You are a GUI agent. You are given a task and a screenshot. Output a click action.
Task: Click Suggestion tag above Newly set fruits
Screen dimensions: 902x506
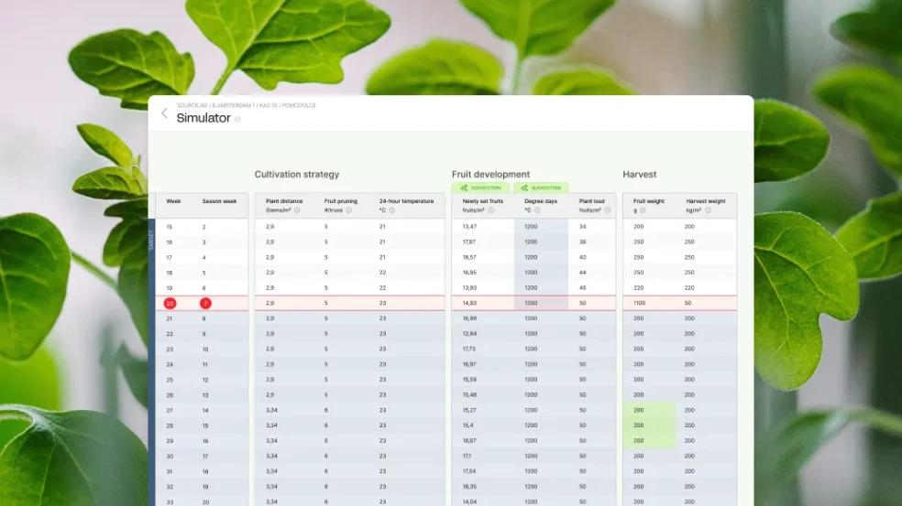[481, 188]
